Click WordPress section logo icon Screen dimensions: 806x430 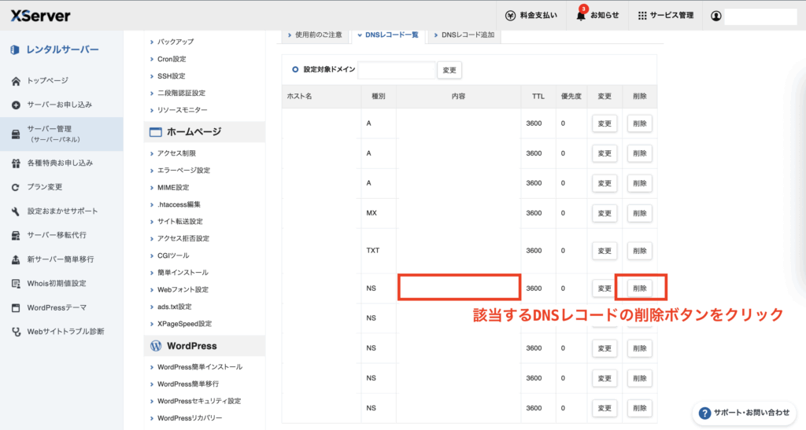click(x=156, y=346)
